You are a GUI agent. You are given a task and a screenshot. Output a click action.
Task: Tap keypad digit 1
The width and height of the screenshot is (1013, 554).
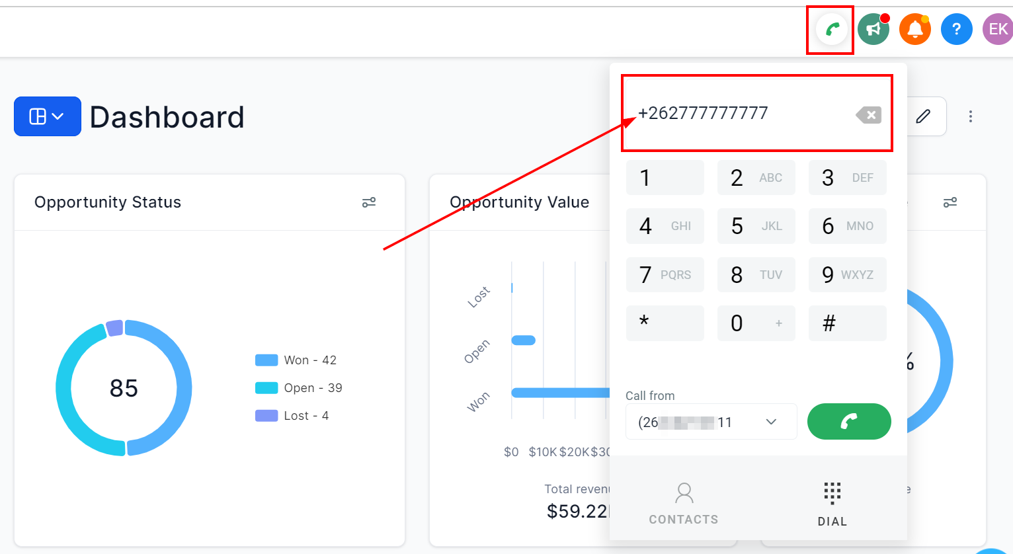[x=665, y=178]
